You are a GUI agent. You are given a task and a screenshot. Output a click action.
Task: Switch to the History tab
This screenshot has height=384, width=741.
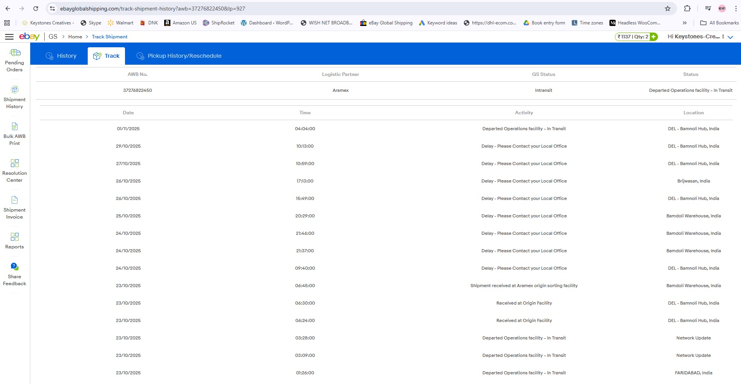pos(61,56)
